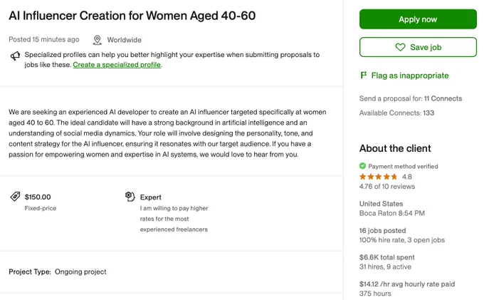Image resolution: width=484 pixels, height=300 pixels.
Task: Click the 16 jobs posted stat
Action: pos(382,230)
